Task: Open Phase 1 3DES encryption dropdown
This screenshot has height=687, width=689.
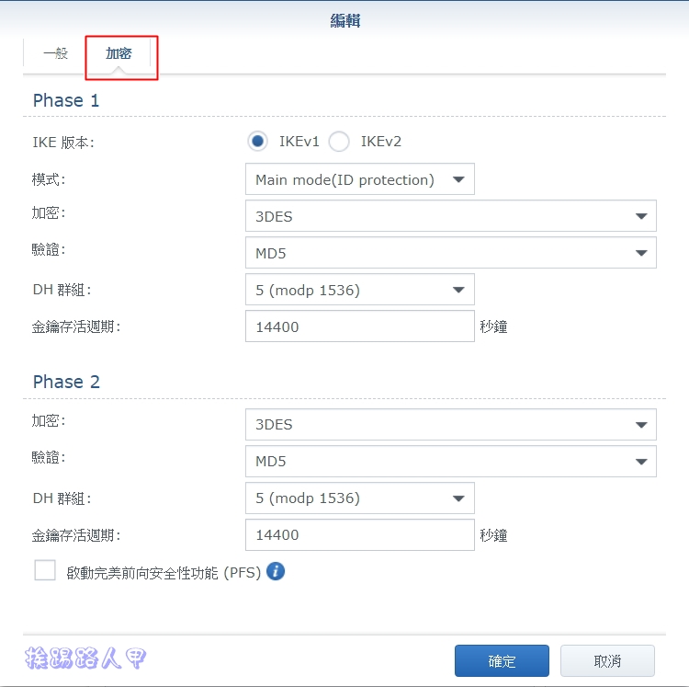Action: pyautogui.click(x=451, y=216)
